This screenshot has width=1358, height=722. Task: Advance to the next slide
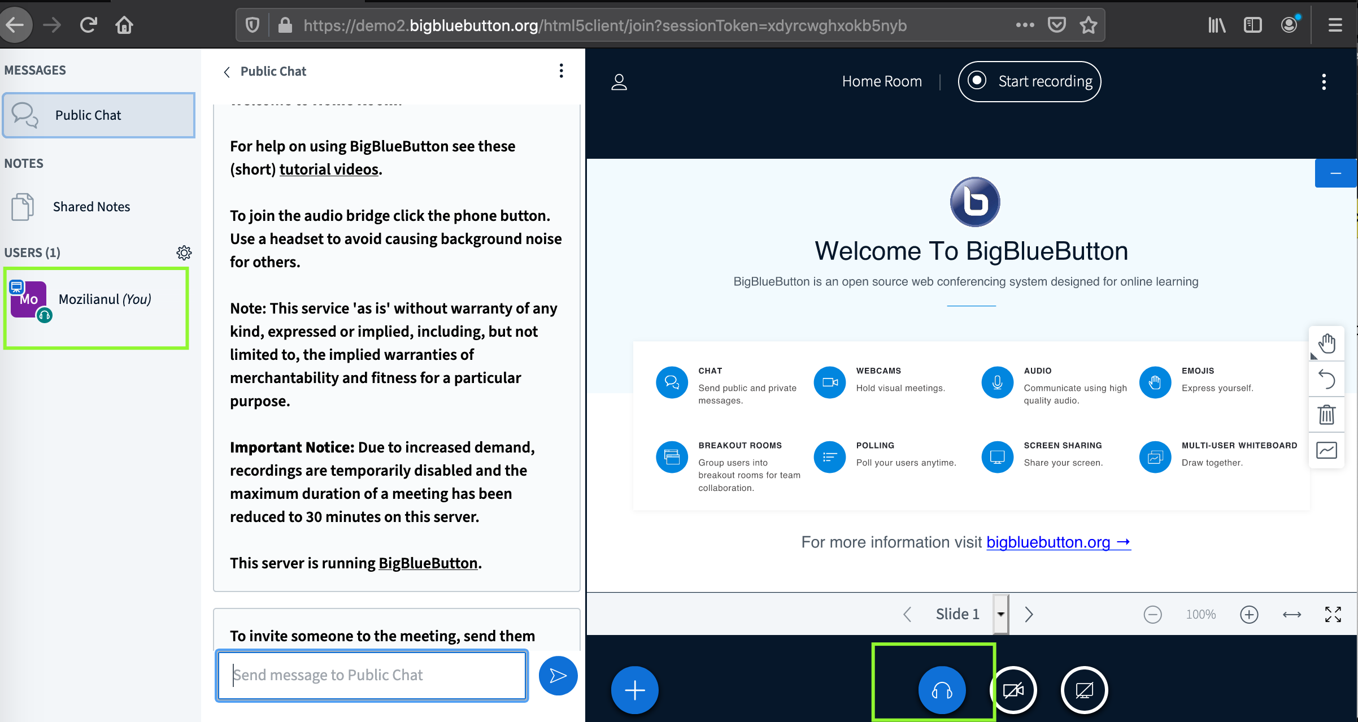pos(1029,614)
